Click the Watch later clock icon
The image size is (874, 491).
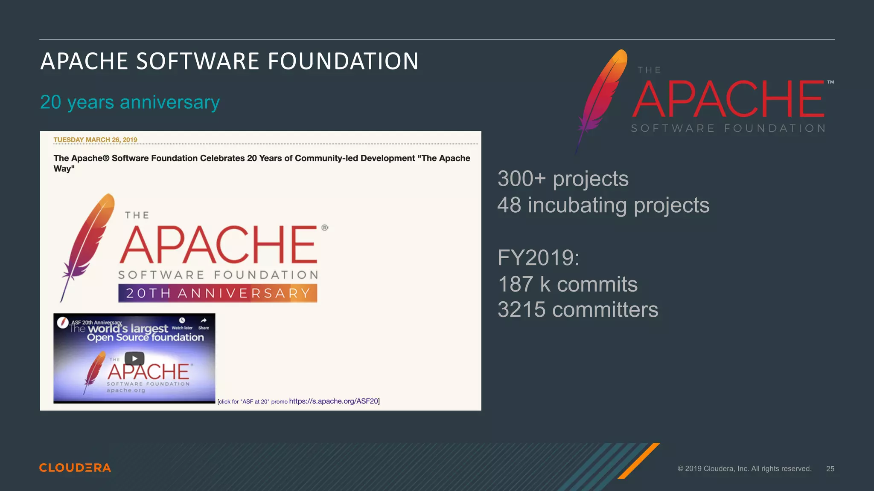click(x=182, y=321)
